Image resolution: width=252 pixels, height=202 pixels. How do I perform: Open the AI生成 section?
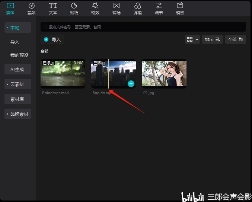18,69
